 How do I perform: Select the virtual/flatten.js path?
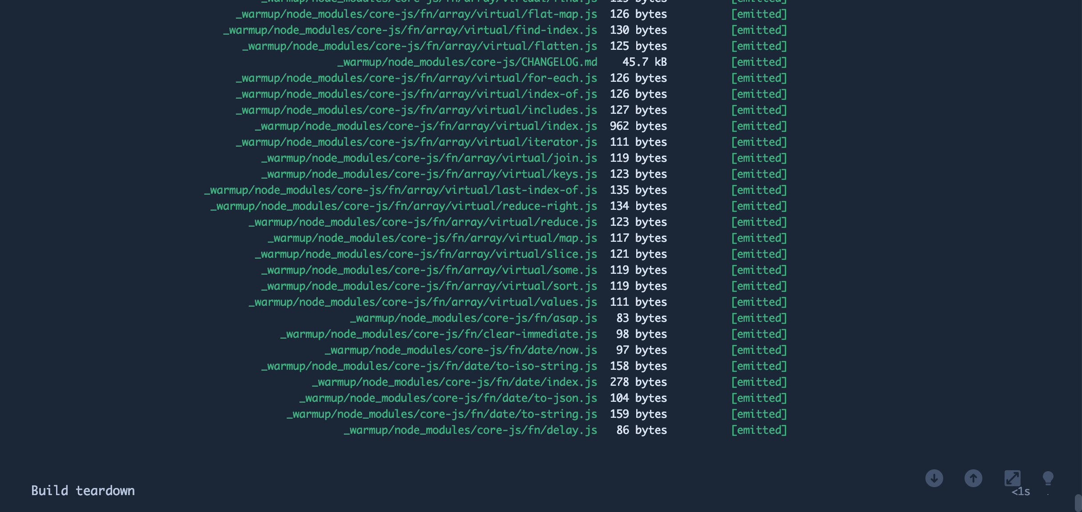coord(420,46)
